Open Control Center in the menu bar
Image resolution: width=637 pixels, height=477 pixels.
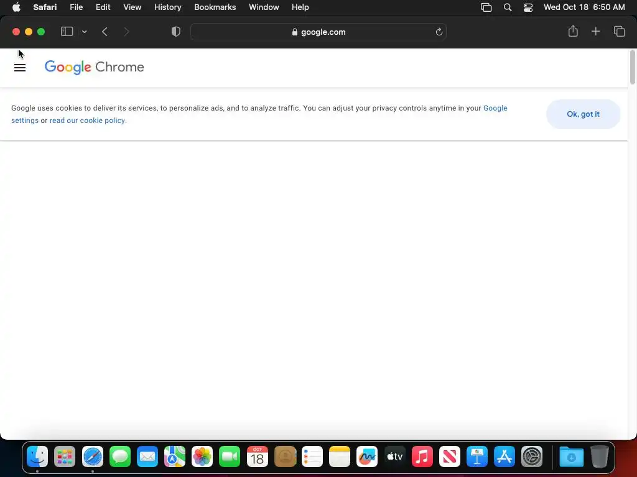coord(528,7)
